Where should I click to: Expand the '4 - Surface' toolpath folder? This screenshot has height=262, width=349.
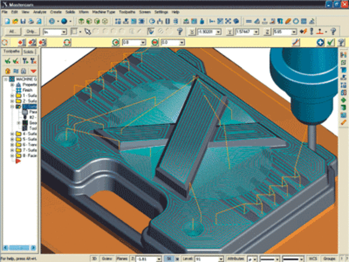(x=12, y=134)
